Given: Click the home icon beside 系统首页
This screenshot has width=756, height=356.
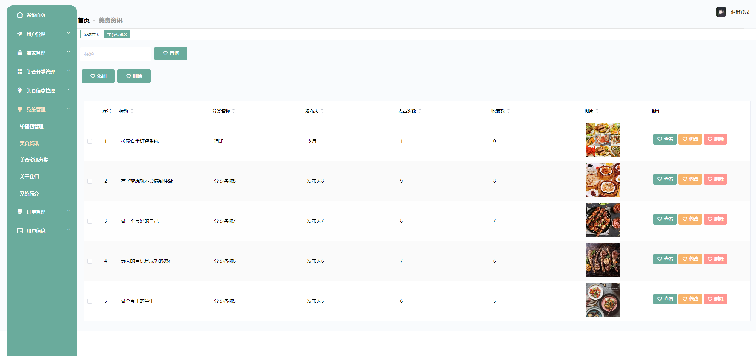Looking at the screenshot, I should [x=20, y=15].
